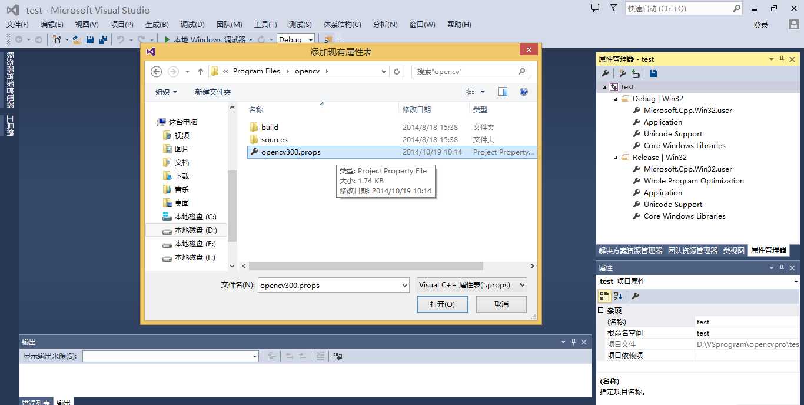Collapse the test root node expander
Image resolution: width=804 pixels, height=405 pixels.
[x=604, y=87]
